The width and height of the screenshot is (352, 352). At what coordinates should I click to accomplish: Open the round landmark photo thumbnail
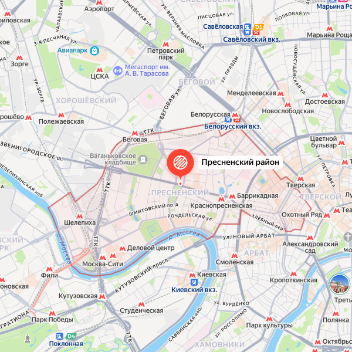340,284
